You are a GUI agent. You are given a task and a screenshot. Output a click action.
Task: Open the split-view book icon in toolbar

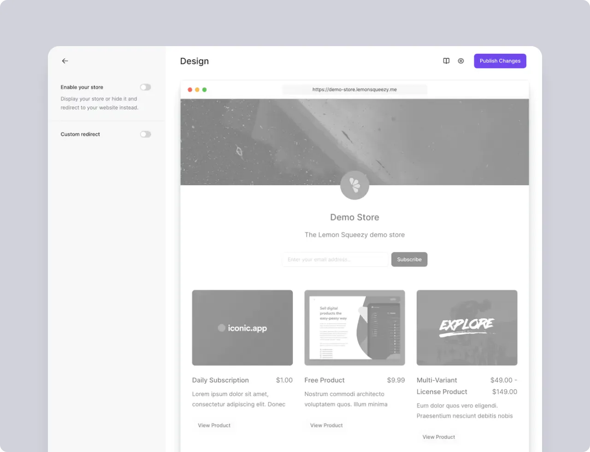[446, 60]
